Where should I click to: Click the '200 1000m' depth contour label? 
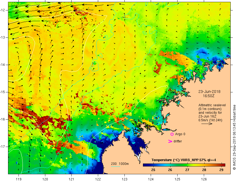(120, 164)
